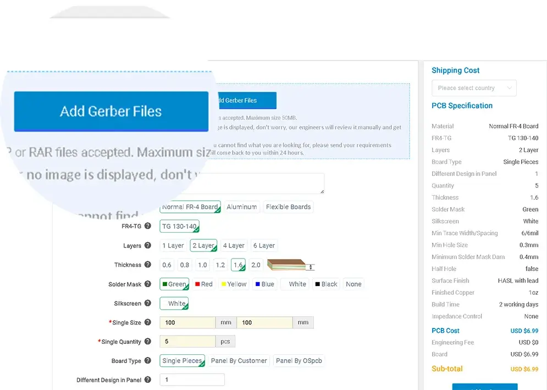The height and width of the screenshot is (390, 547).
Task: Select the Aluminum material option
Action: [241, 207]
